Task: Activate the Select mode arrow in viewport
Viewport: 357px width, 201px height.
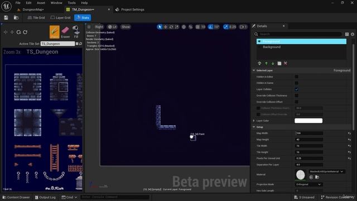Action: (160, 27)
